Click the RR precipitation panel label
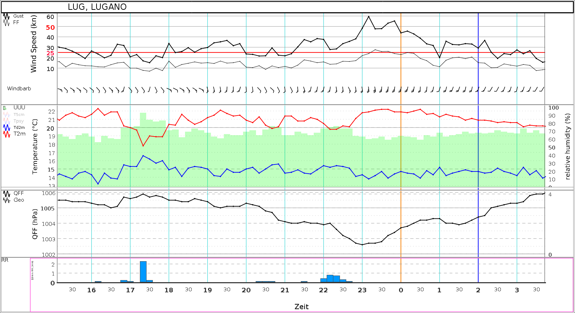Viewport: 575px width, 313px height. pyautogui.click(x=5, y=260)
